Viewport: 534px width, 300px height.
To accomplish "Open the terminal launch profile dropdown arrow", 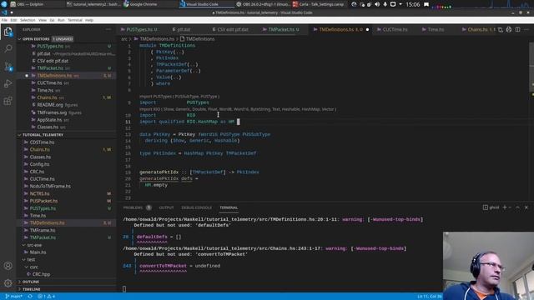I will [510, 207].
